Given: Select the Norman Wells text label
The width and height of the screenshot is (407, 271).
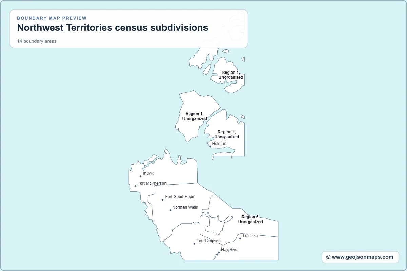Looking at the screenshot, I should [x=185, y=207].
